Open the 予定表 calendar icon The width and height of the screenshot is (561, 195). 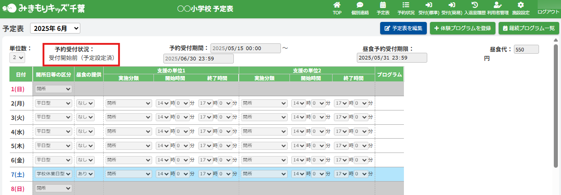click(x=383, y=5)
